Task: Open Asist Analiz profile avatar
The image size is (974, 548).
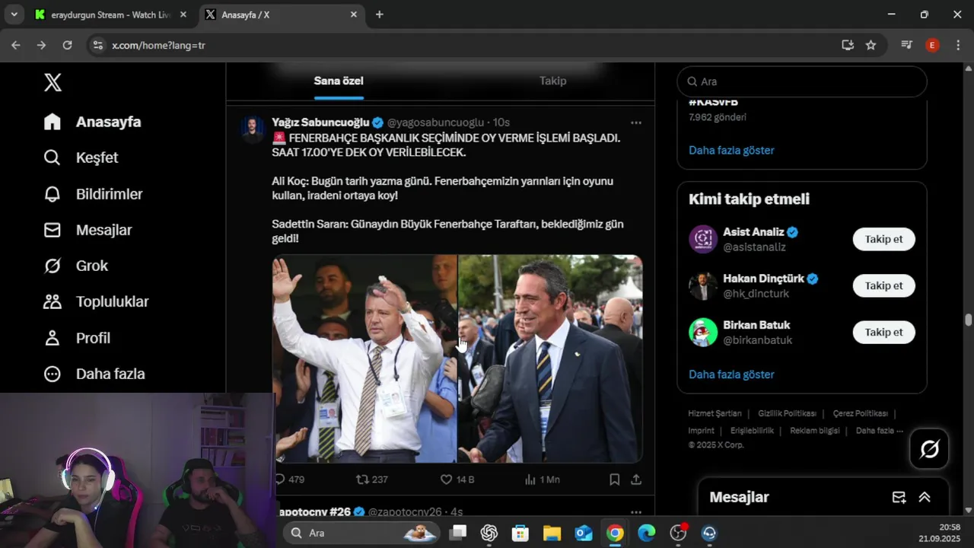Action: tap(703, 239)
